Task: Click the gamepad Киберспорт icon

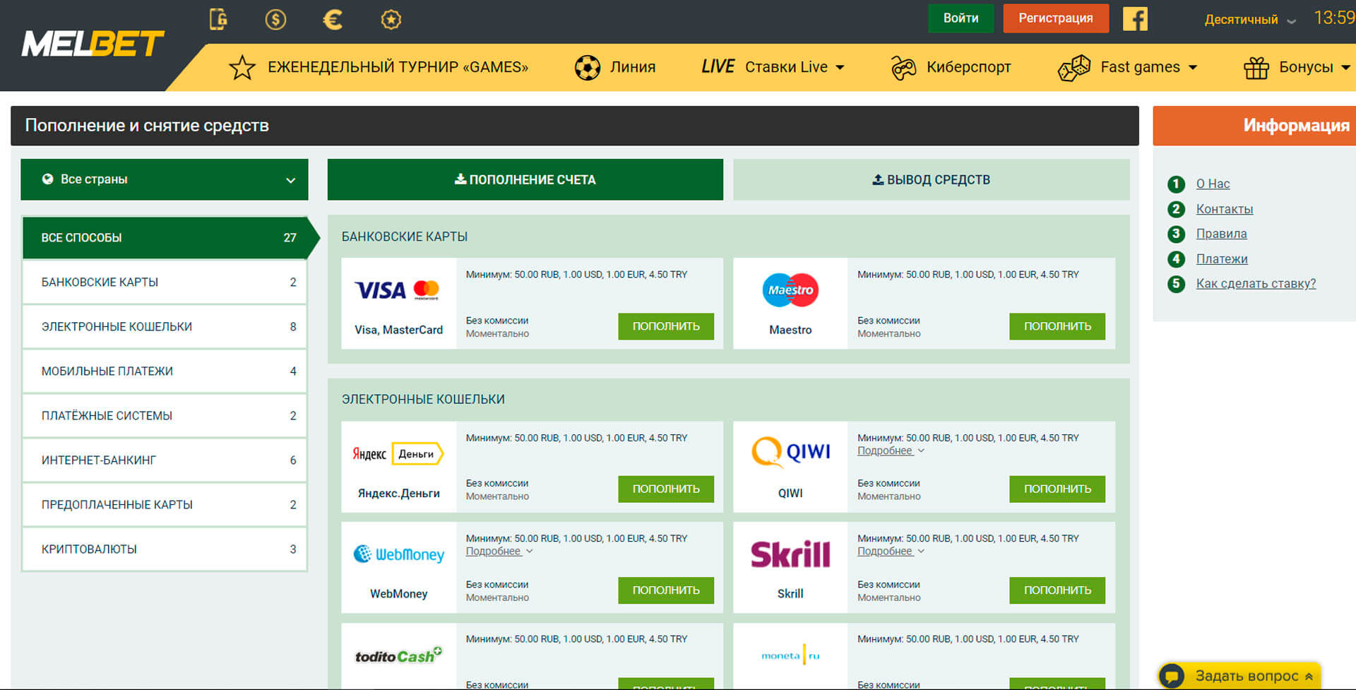Action: (x=903, y=68)
